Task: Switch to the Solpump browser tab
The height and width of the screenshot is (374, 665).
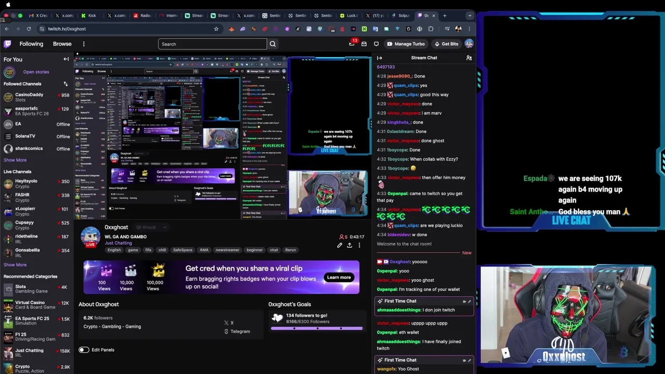Action: 401,16
